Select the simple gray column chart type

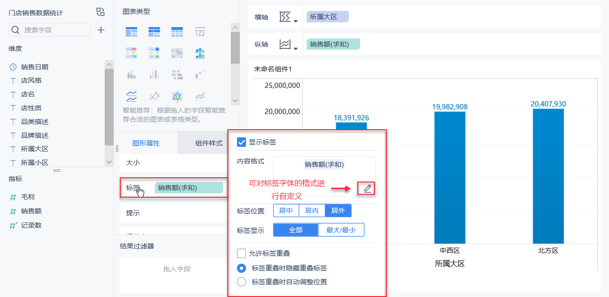click(154, 75)
